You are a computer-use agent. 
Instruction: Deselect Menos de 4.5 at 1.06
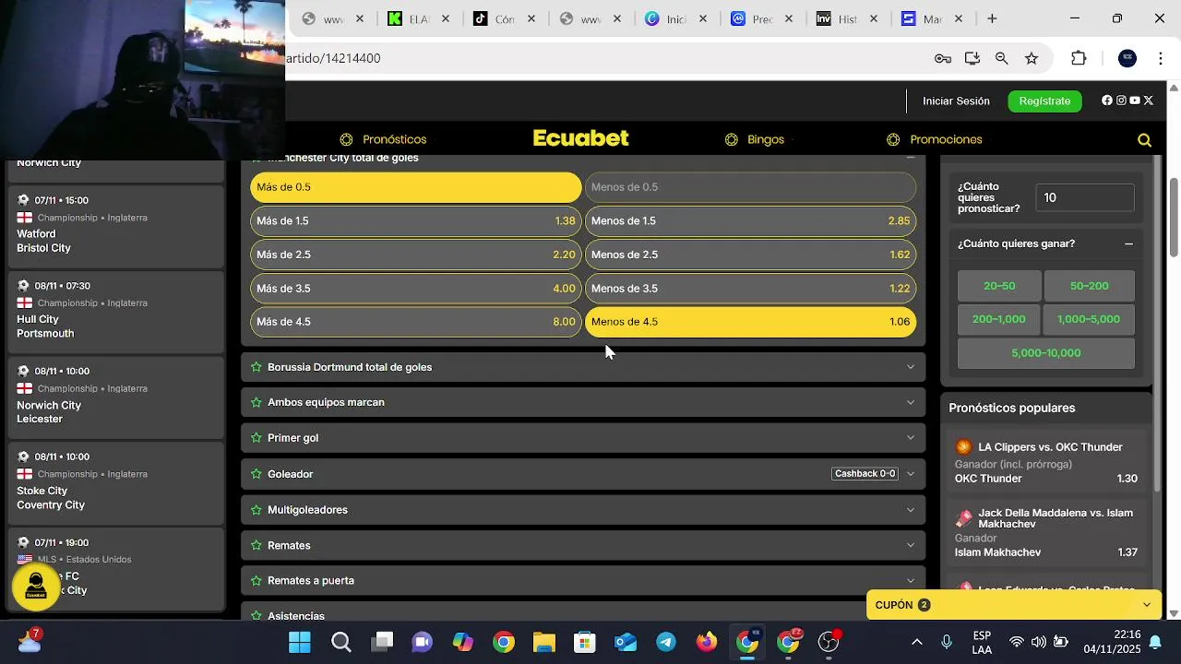[750, 322]
